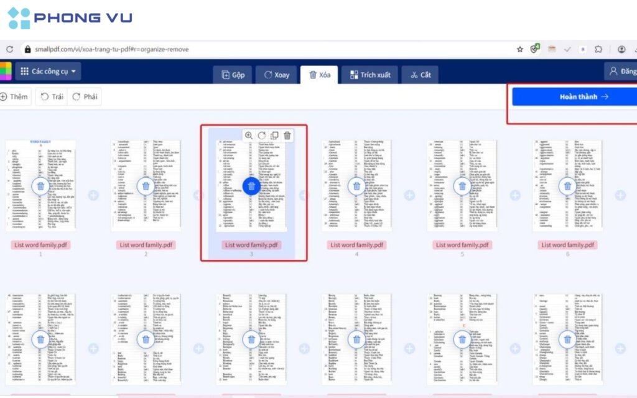Click the small trash icon above page 3

pos(287,136)
